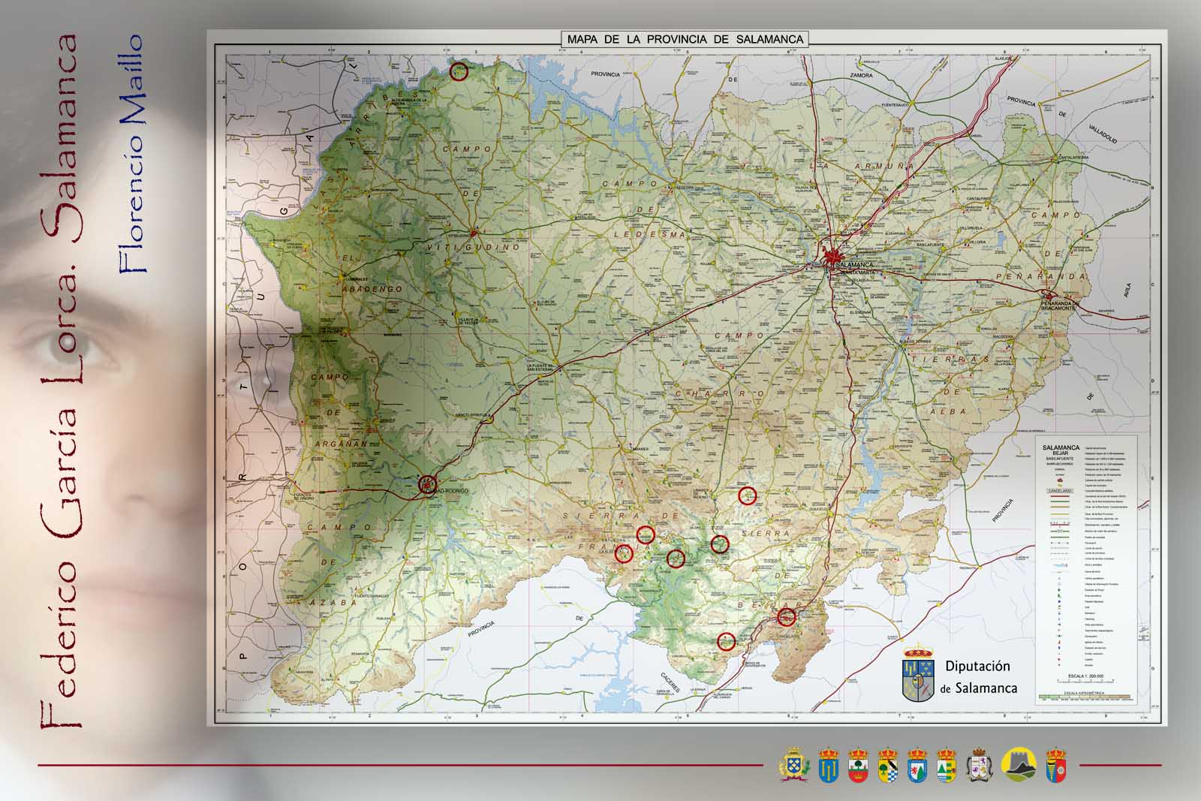1201x801 pixels.
Task: Click the red circle east of Linares de Riofrío
Action: point(747,495)
